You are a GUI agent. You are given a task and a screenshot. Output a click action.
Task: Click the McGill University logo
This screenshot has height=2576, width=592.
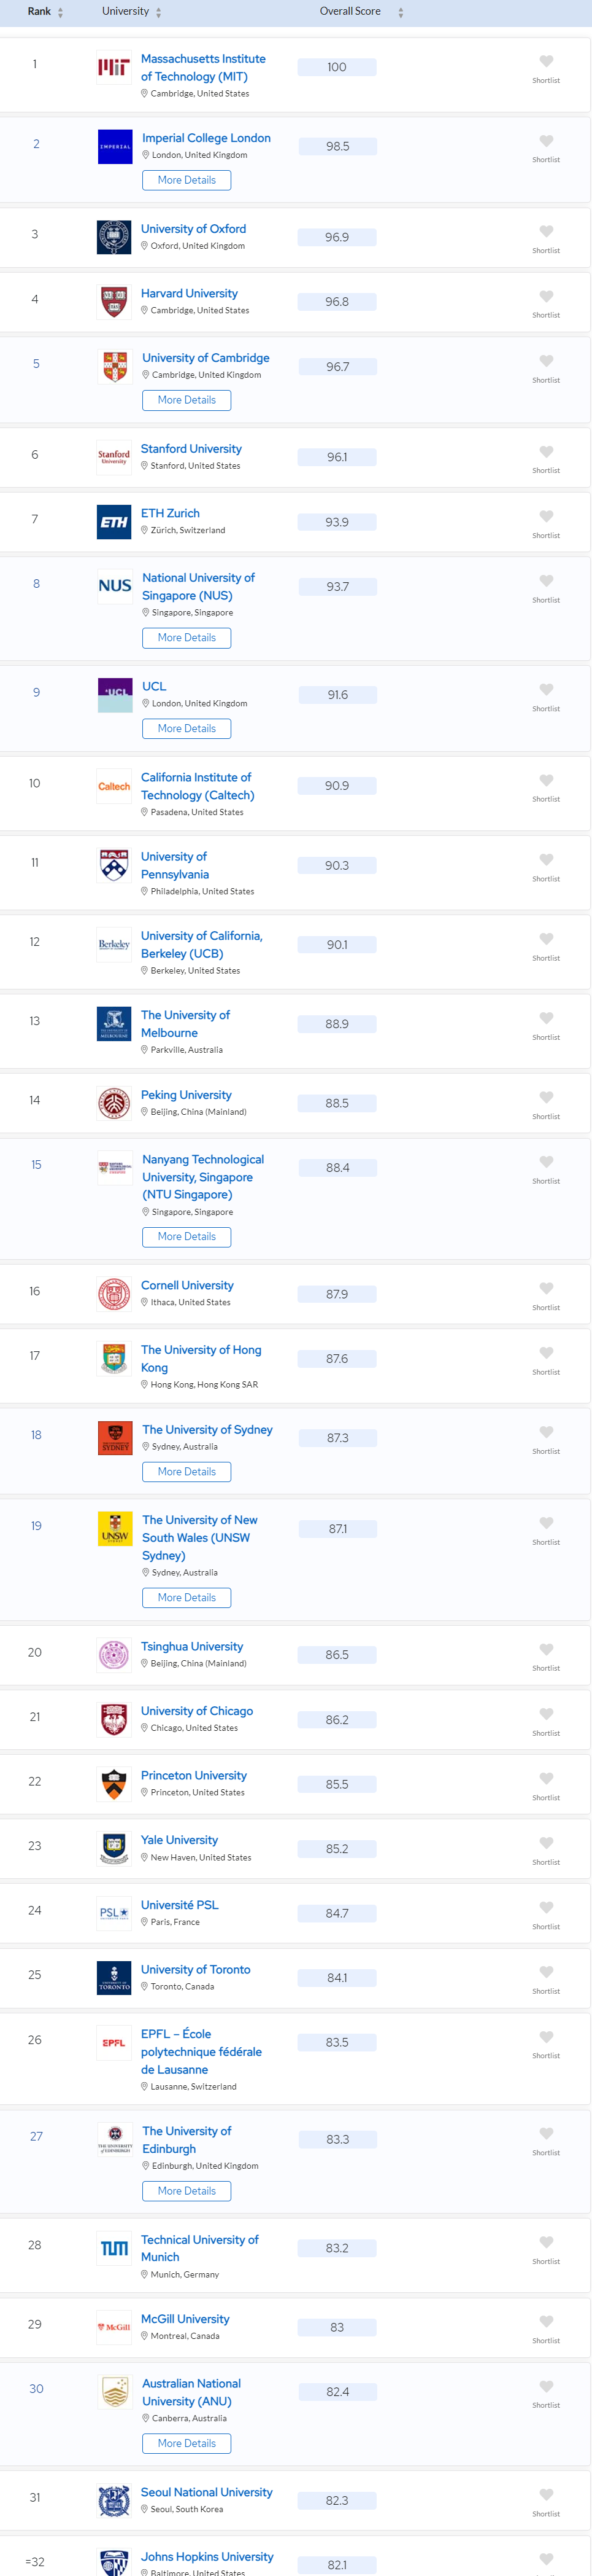click(x=114, y=2327)
